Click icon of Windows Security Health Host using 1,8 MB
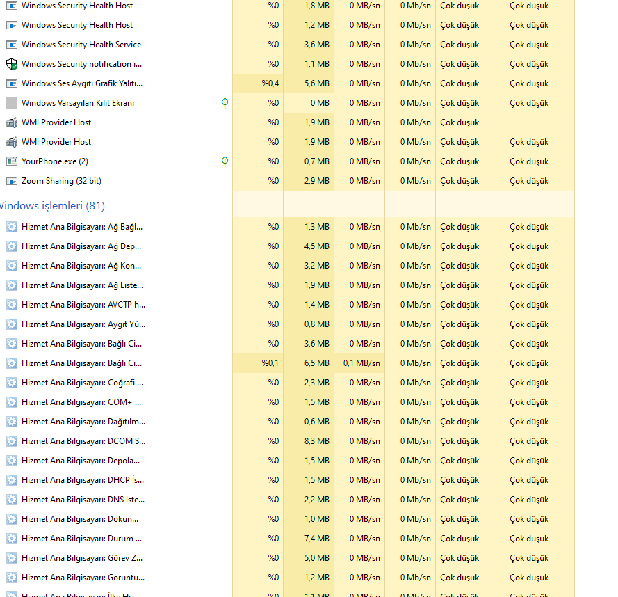Screen dimensions: 618x597 (12, 6)
